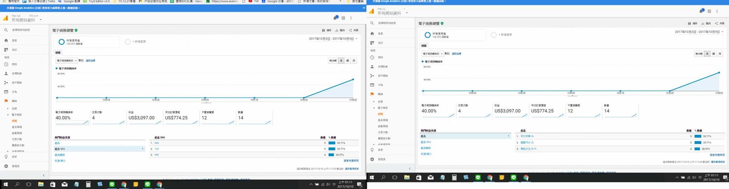
Task: Click the add segment (新增區隔) circle in left window
Action: click(128, 42)
